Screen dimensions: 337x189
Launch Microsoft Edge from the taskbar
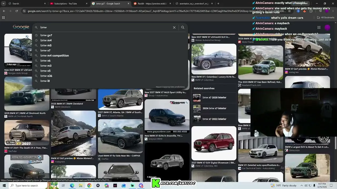pyautogui.click(x=72, y=186)
